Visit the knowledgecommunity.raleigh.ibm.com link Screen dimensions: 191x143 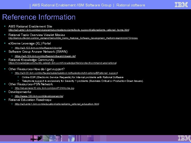pyautogui.click(x=63, y=63)
